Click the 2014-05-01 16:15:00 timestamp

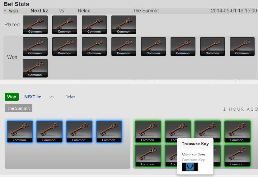[234, 11]
